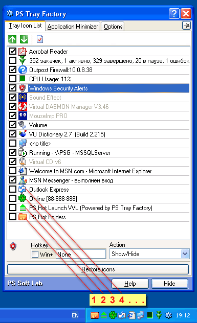Click the CPU Usage green chip icon

coord(23,79)
